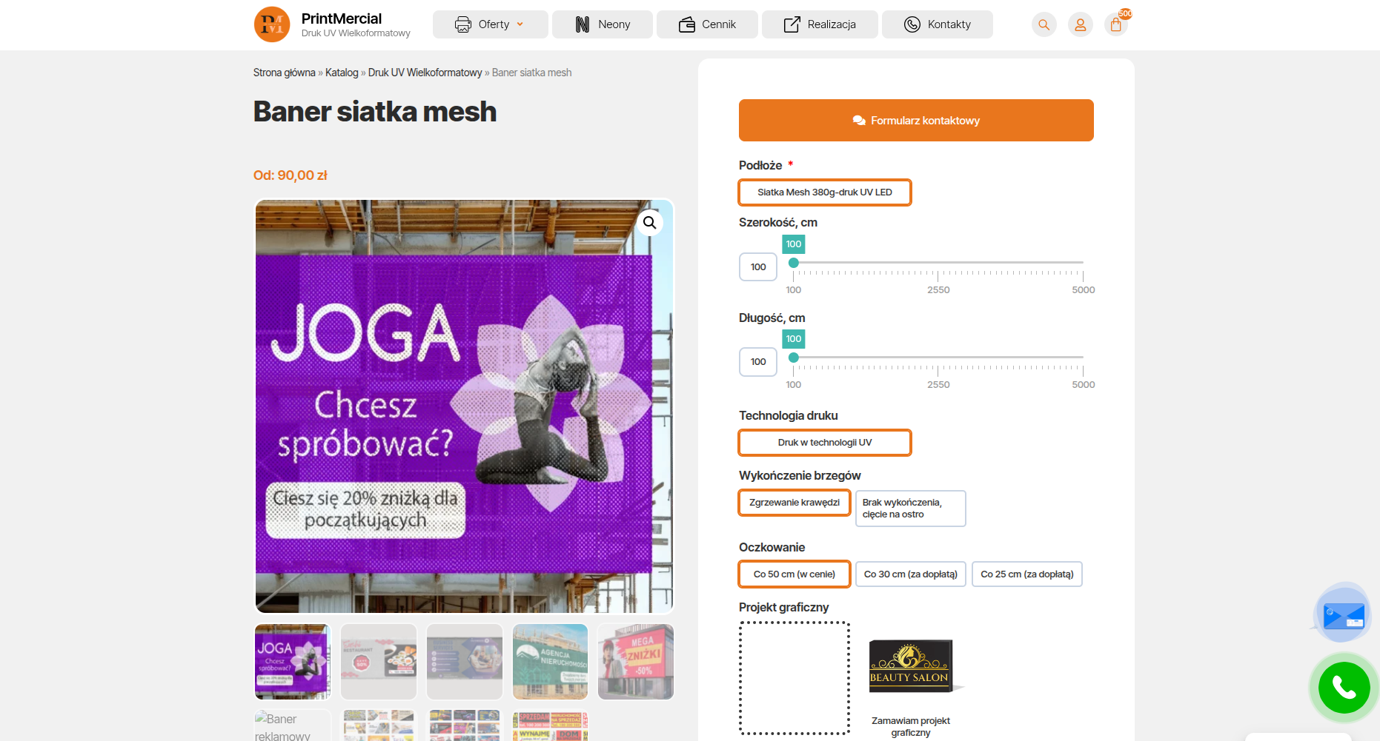The width and height of the screenshot is (1380, 741).
Task: Click the Formularz kontaktowy button
Action: click(x=916, y=121)
